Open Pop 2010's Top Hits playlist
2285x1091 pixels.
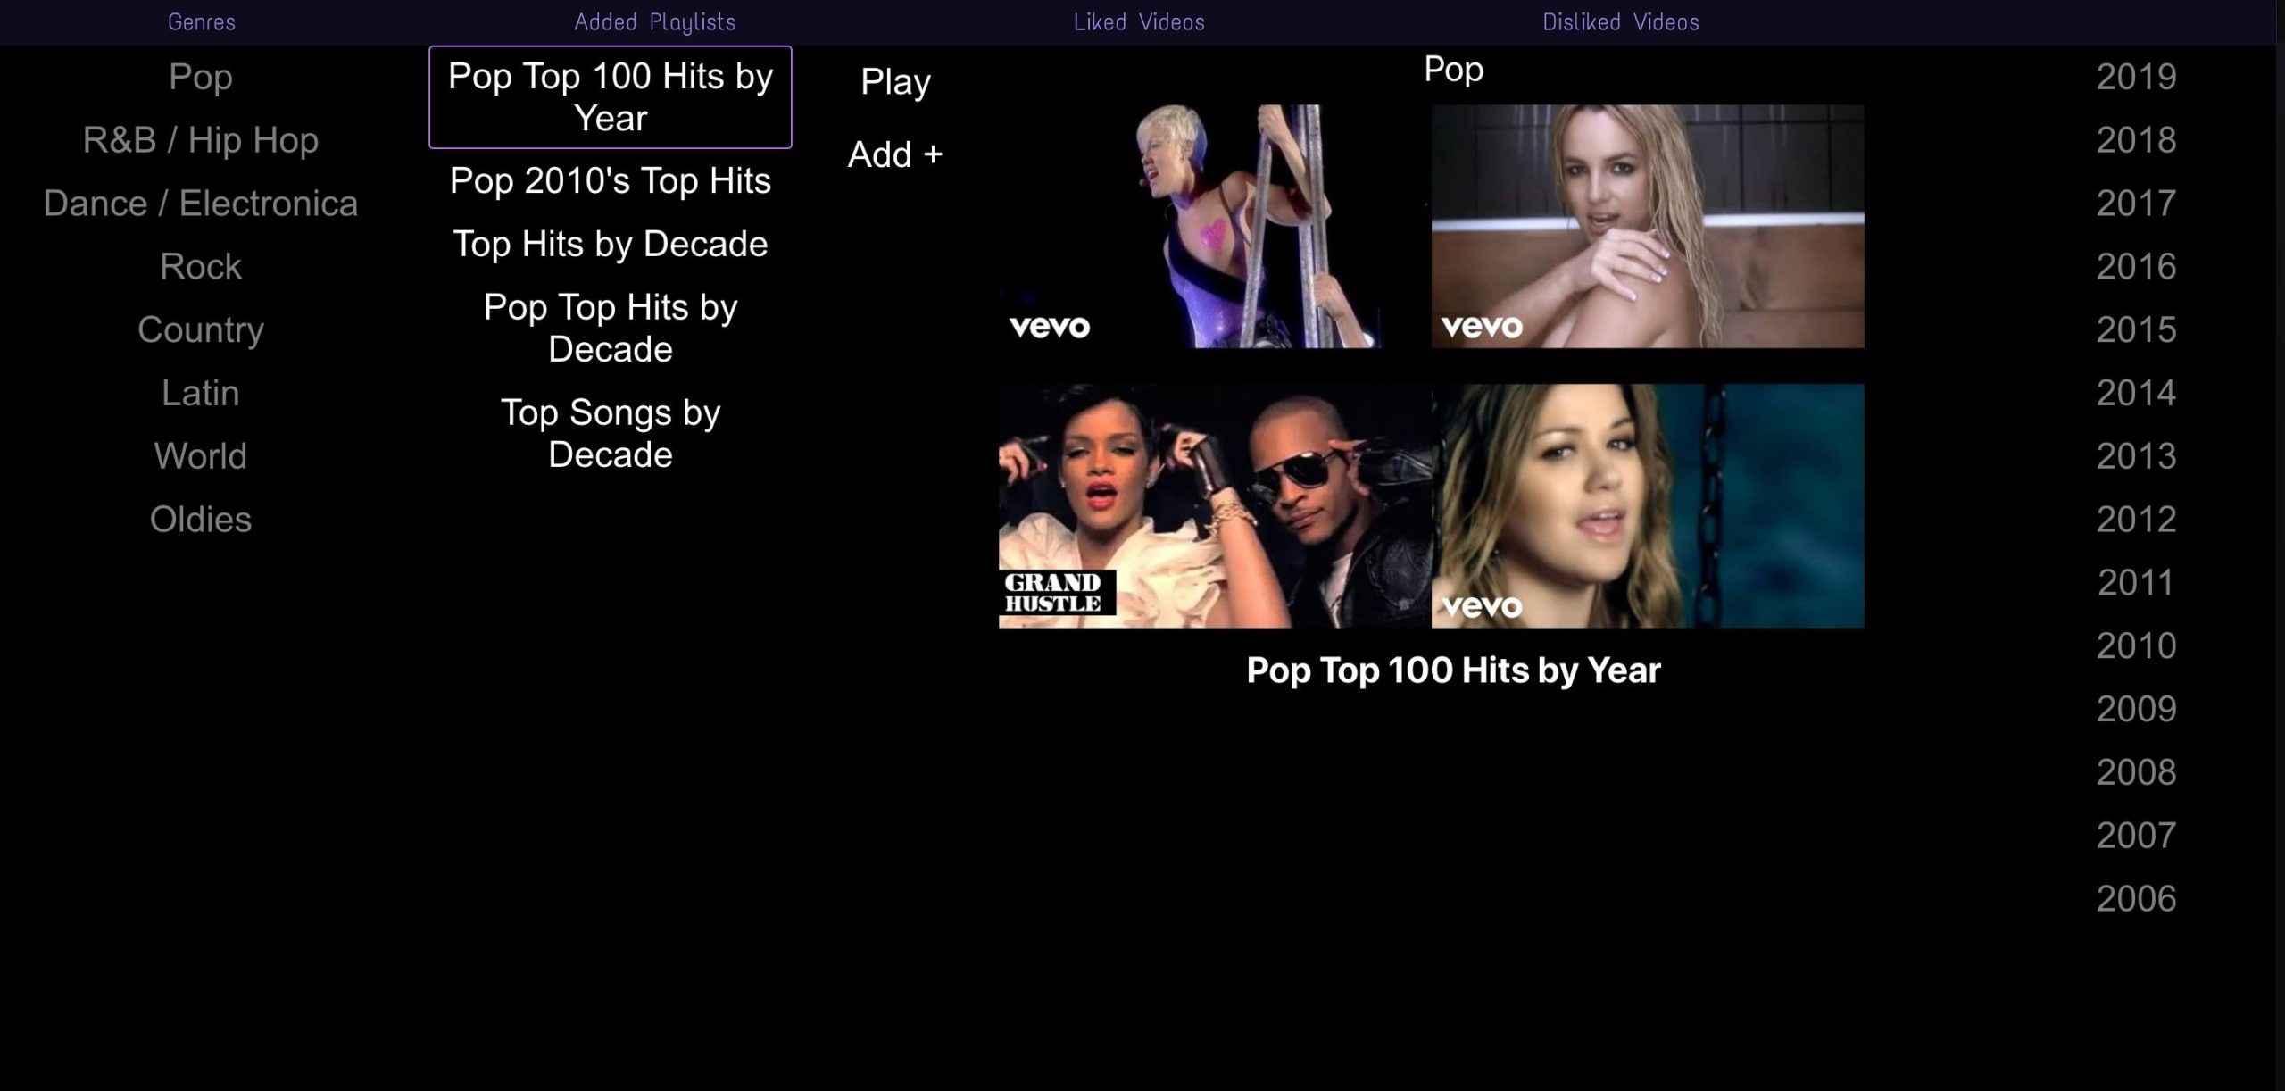611,181
